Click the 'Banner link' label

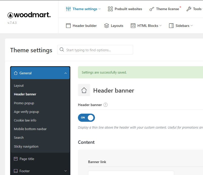(x=97, y=162)
